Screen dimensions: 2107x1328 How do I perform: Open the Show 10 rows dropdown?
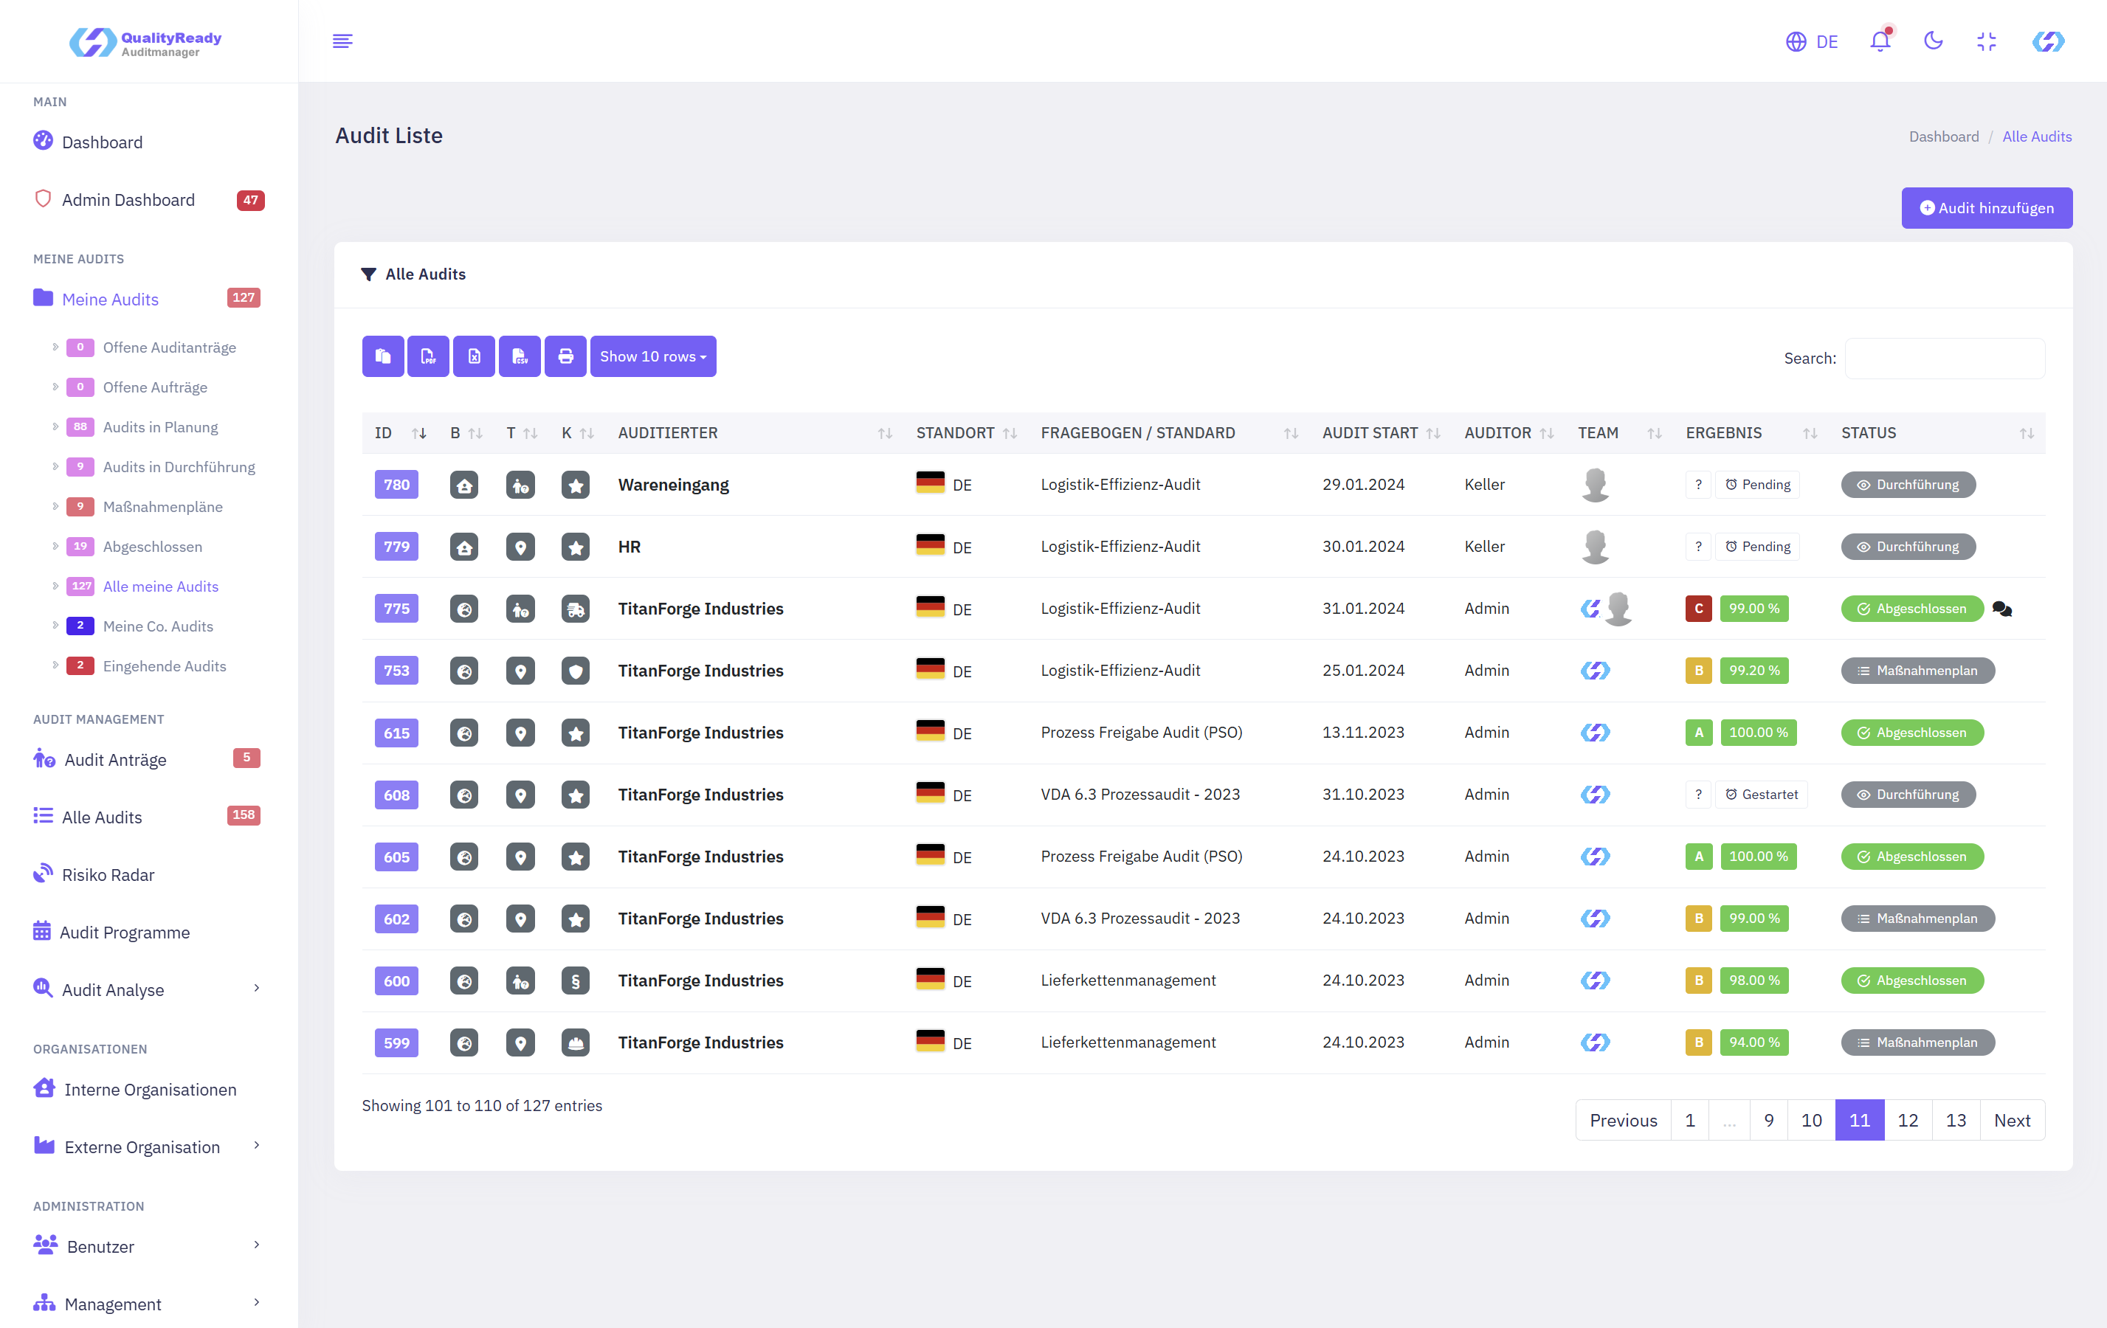point(652,356)
